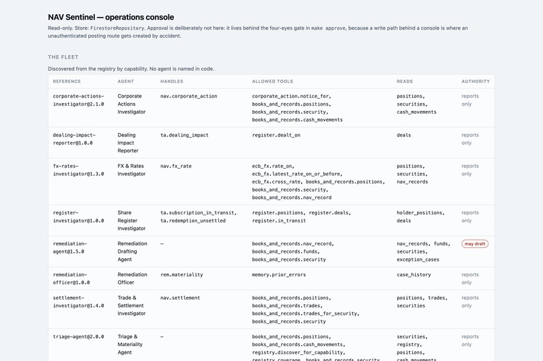This screenshot has width=543, height=361.
Task: Select the nav.settlement handle
Action: pos(180,298)
